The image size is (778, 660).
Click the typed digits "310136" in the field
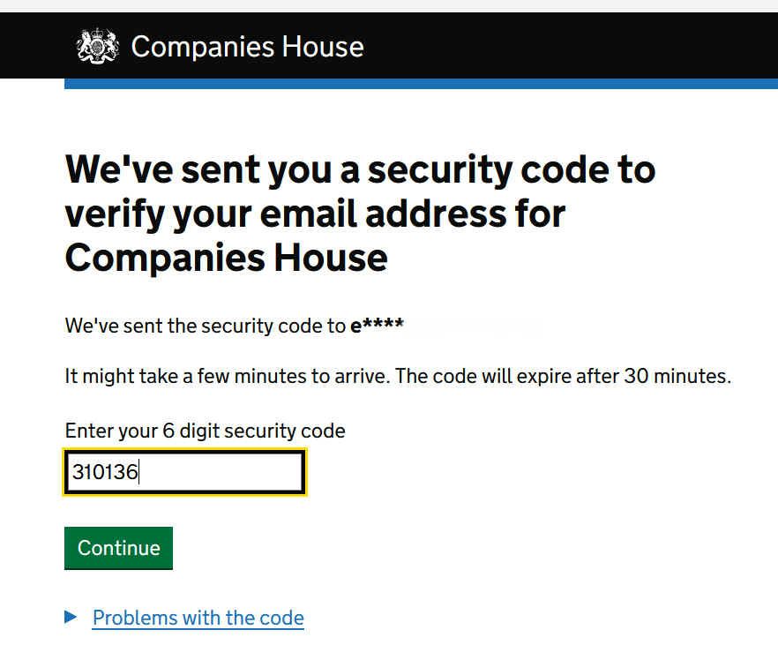coord(105,473)
